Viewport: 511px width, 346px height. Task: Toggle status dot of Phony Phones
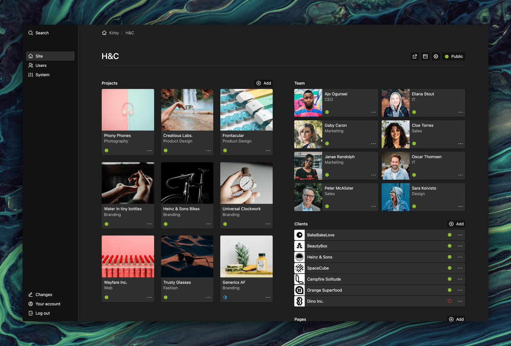tap(107, 151)
